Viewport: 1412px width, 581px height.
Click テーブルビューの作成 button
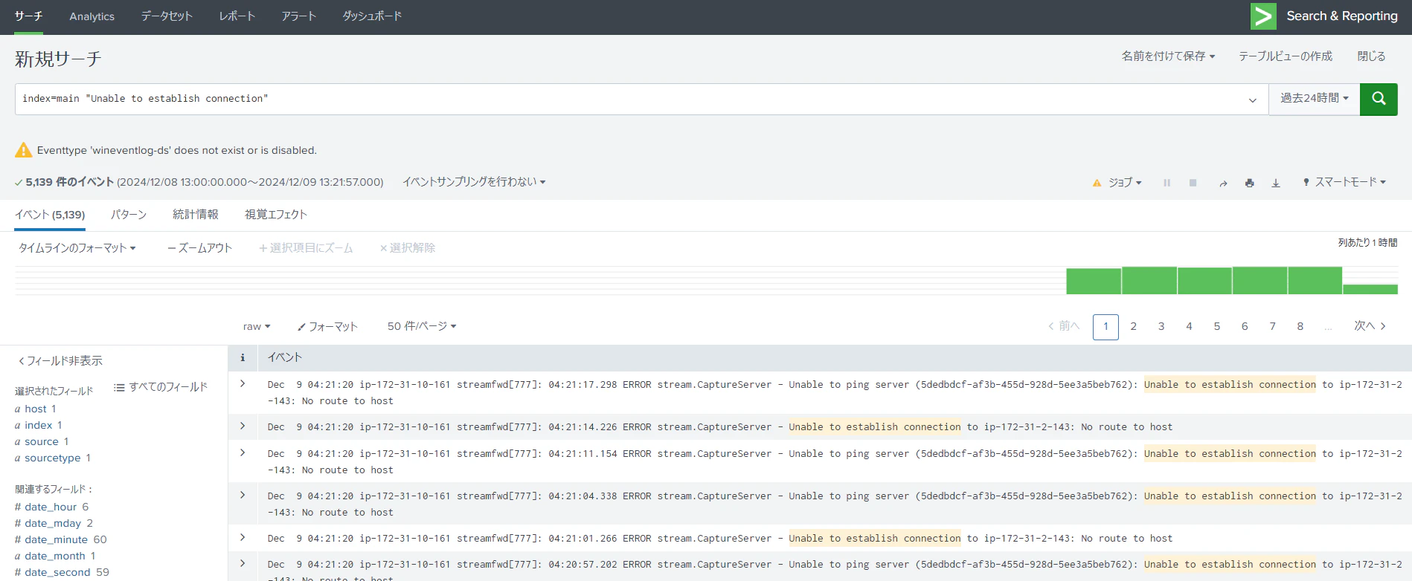pos(1286,56)
